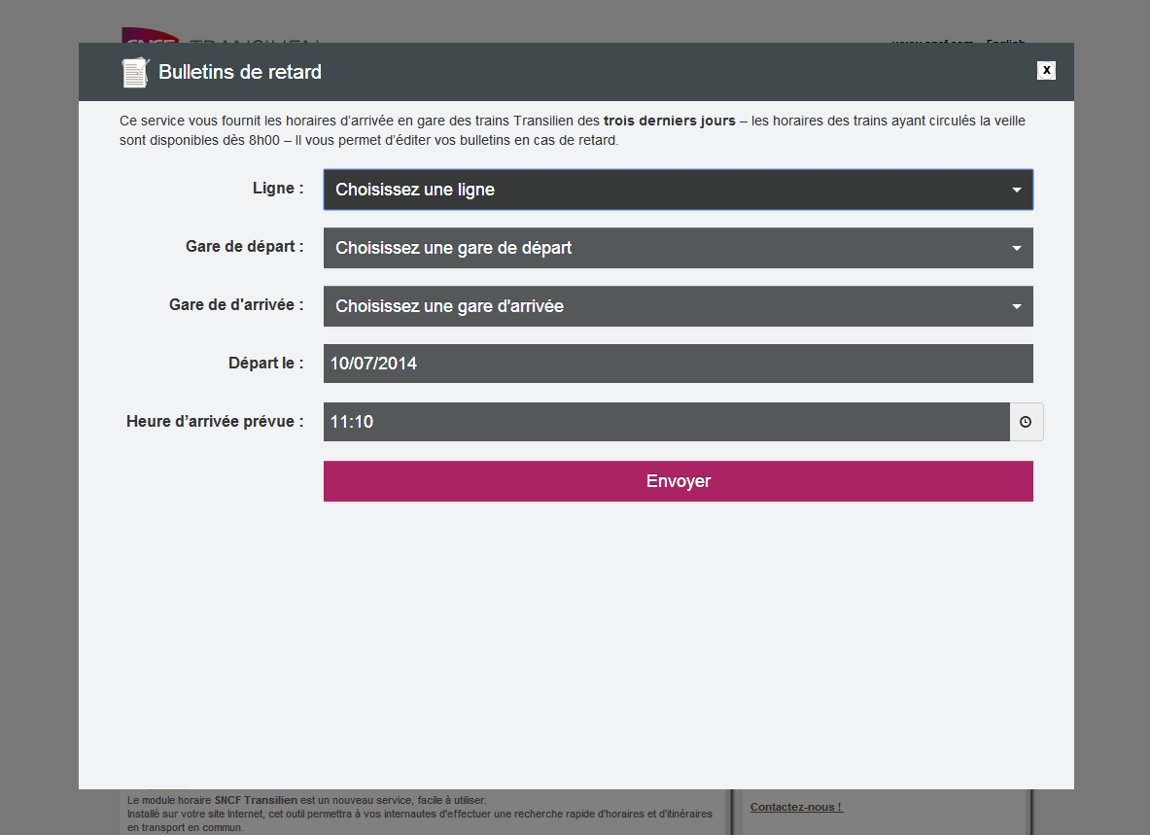Click the bold 'SNCF Transilien' footer text
The image size is (1150, 835).
tap(256, 800)
